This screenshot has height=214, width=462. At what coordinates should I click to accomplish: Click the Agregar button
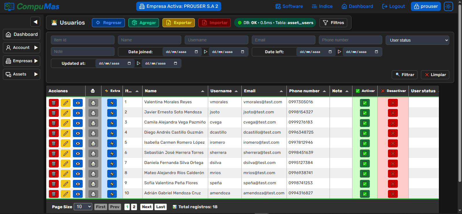tap(144, 23)
